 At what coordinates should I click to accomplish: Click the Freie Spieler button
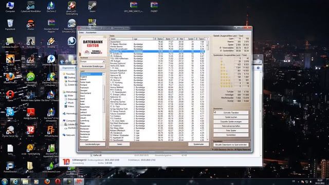(x=231, y=131)
